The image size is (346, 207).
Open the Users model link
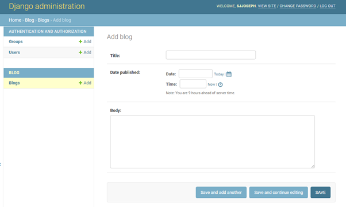[14, 52]
